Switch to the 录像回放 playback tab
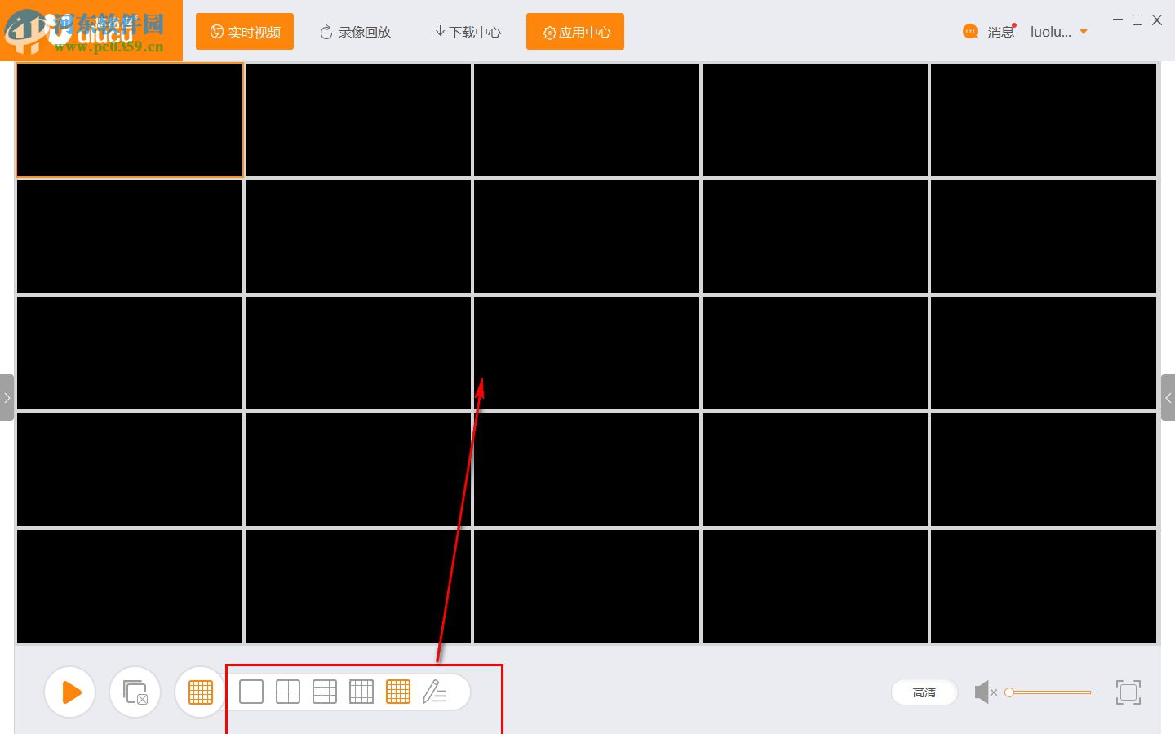Image resolution: width=1175 pixels, height=734 pixels. coord(355,32)
